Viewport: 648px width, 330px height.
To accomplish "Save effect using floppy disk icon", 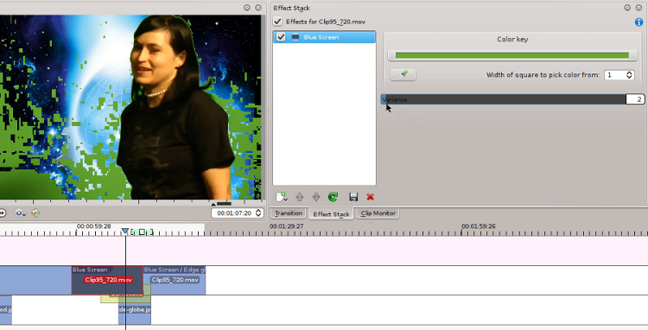I will (x=353, y=197).
